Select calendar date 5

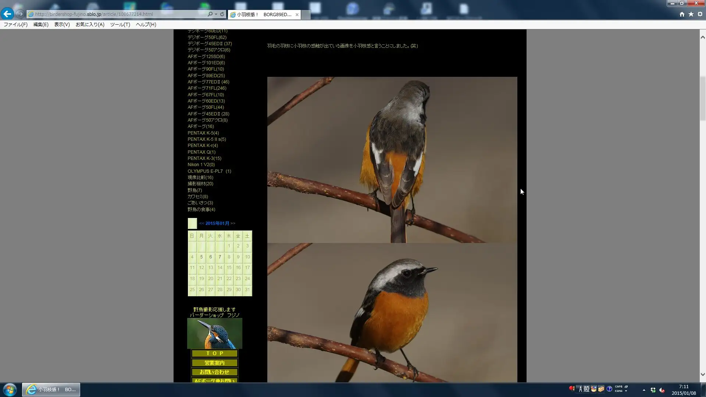(202, 257)
